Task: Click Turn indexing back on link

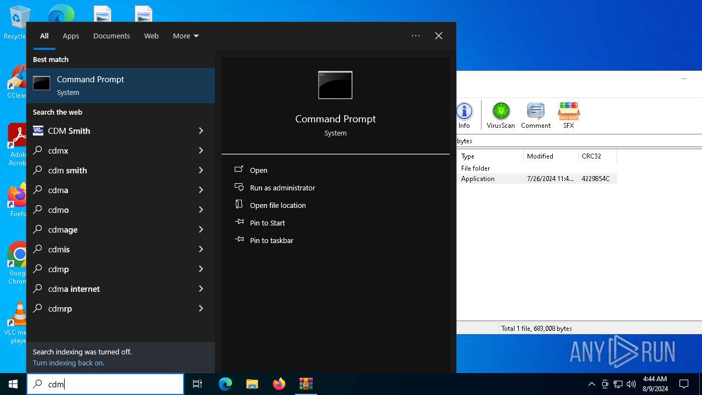Action: tap(69, 363)
